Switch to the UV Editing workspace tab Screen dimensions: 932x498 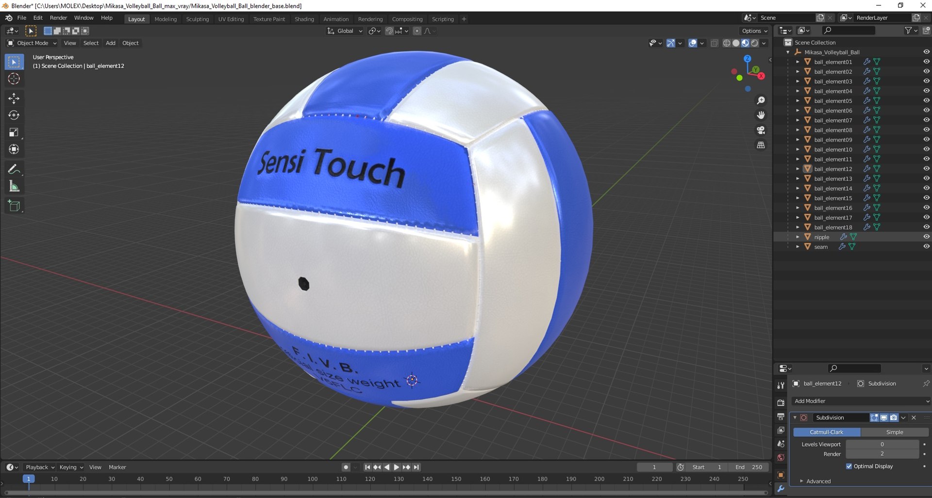pyautogui.click(x=231, y=19)
